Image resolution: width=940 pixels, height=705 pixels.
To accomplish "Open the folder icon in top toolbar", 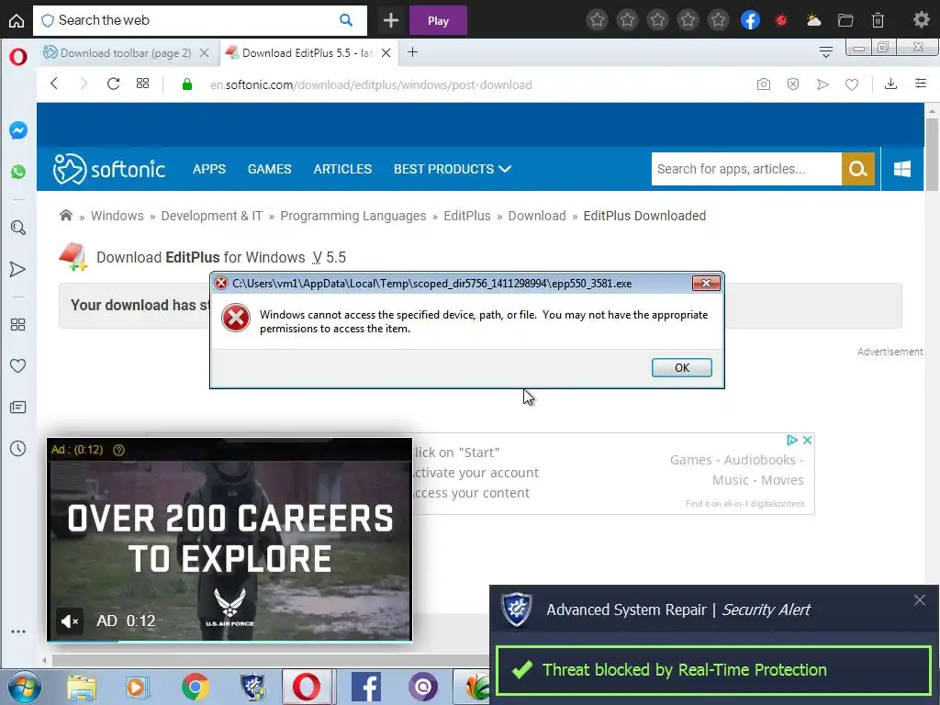I will click(x=845, y=20).
